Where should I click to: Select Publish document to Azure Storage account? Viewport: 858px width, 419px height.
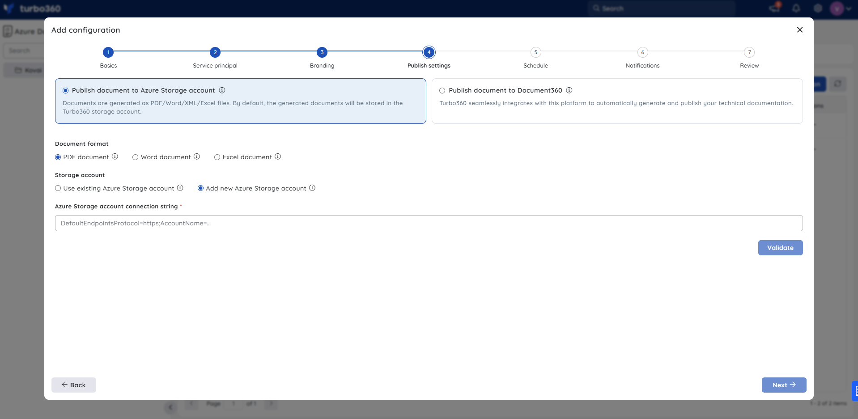pyautogui.click(x=66, y=91)
